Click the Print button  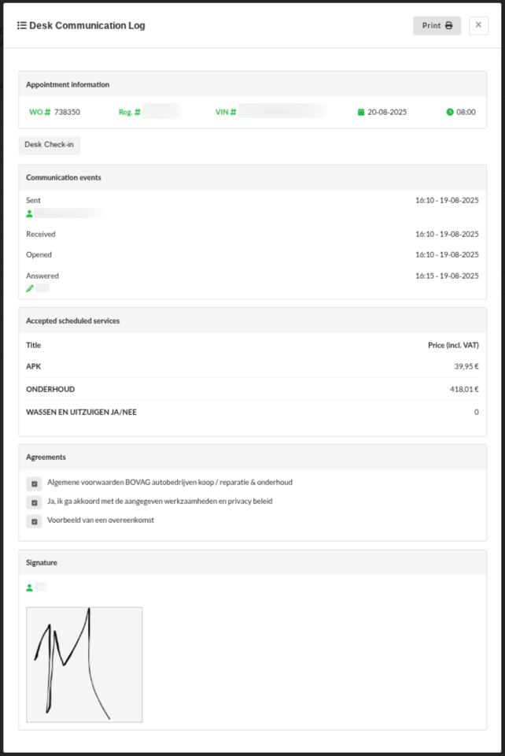point(437,25)
